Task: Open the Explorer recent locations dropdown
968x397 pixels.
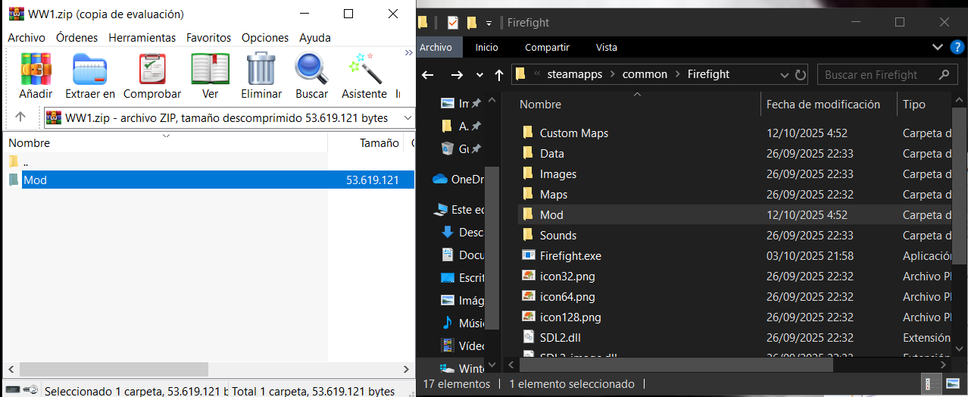Action: click(479, 75)
